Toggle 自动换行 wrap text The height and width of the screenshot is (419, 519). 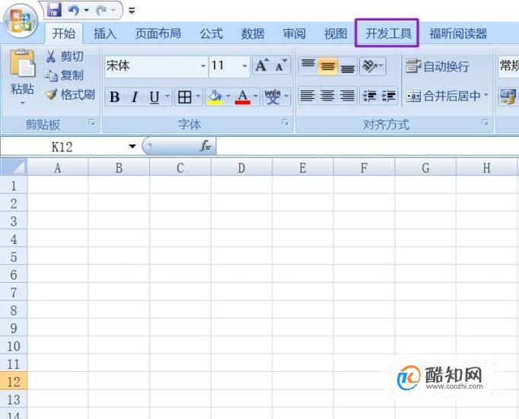[x=438, y=66]
